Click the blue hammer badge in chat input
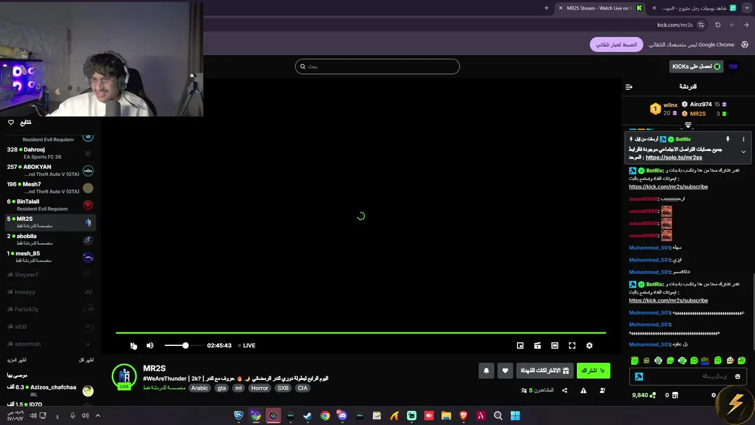Viewport: 755px width, 425px height. [639, 377]
